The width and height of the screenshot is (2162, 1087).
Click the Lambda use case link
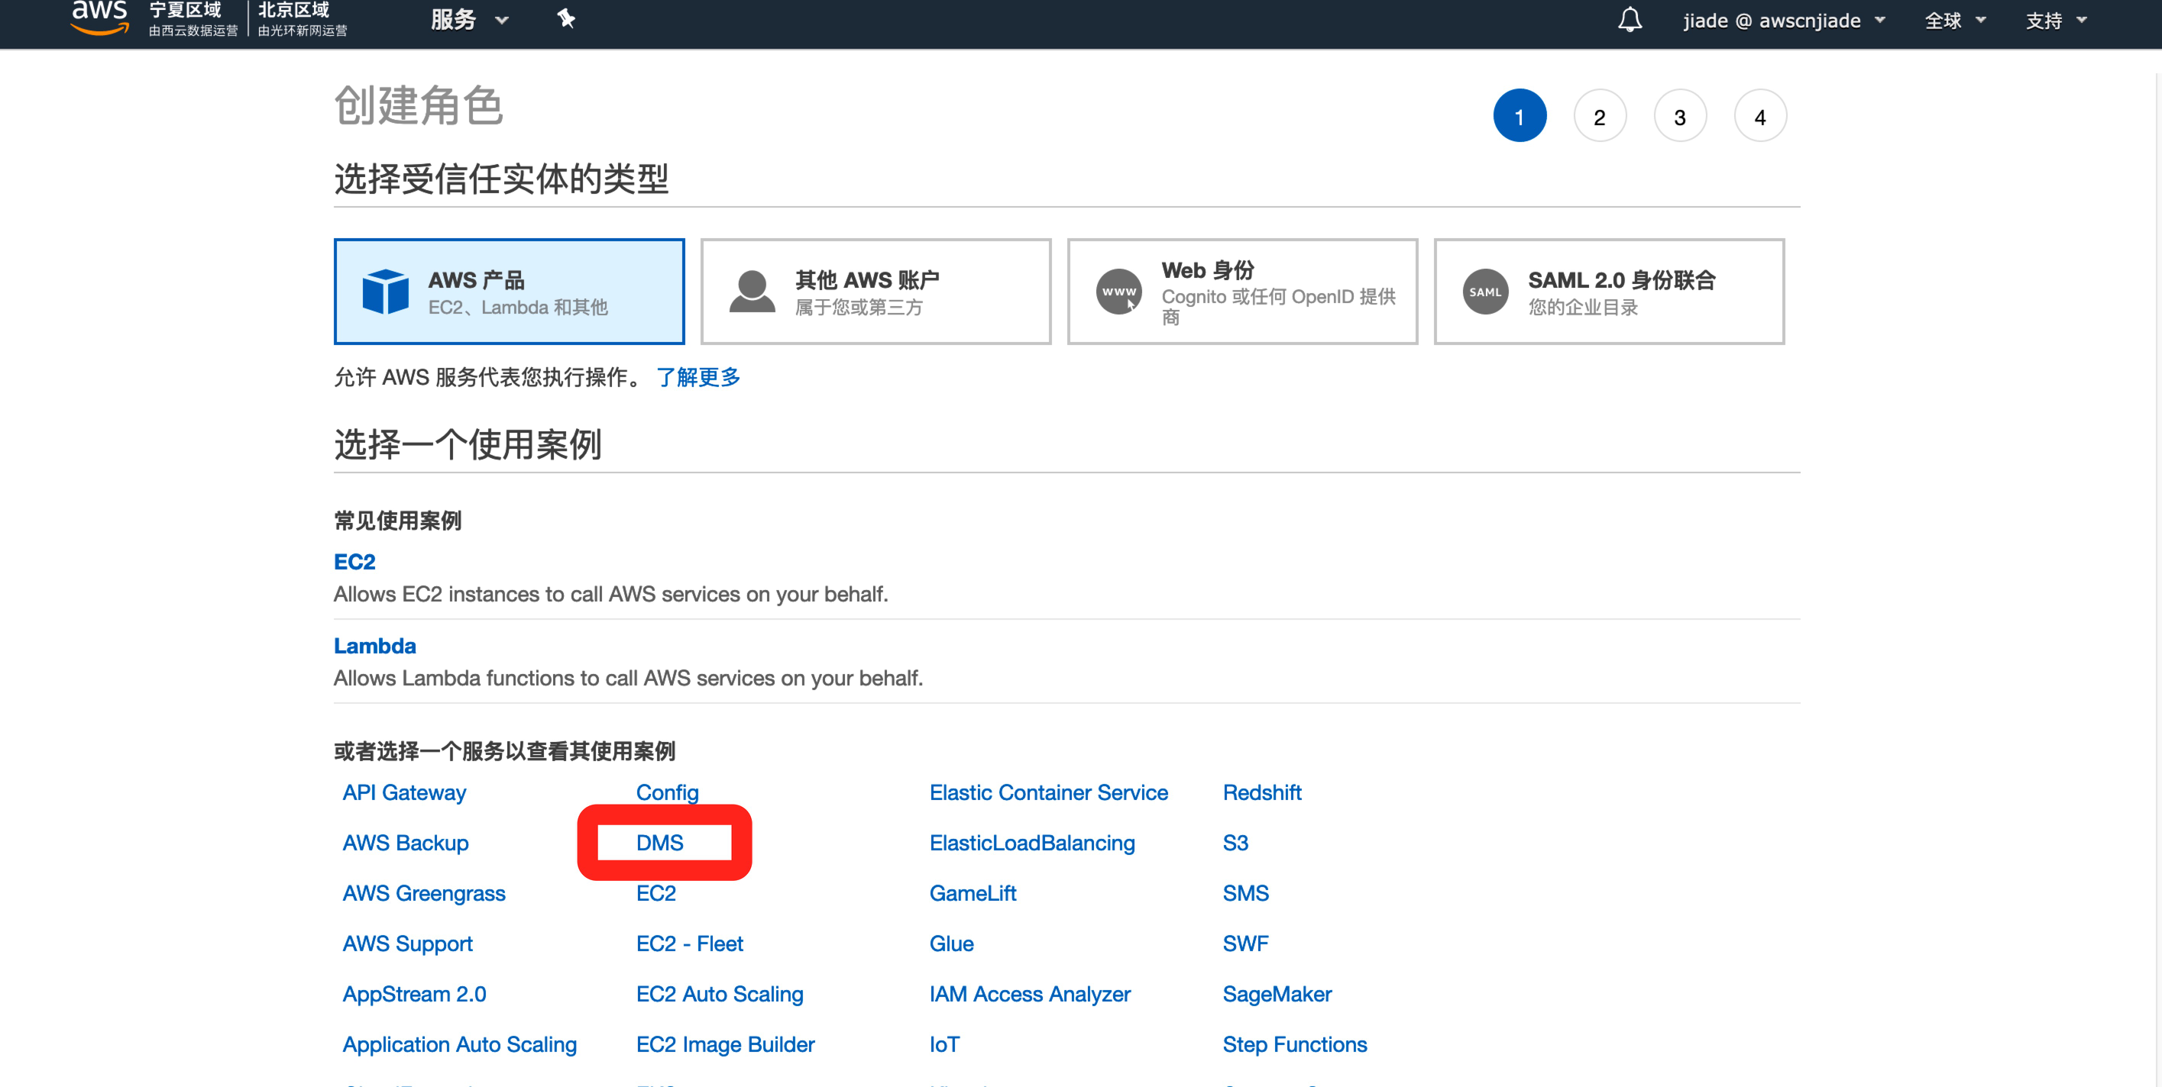tap(374, 645)
